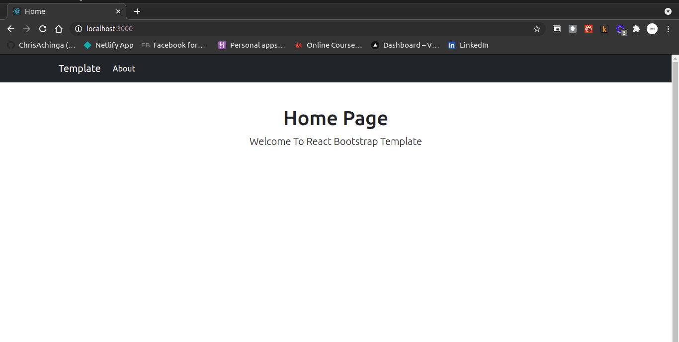The height and width of the screenshot is (342, 679).
Task: Focus the address bar showing localhost:3000
Action: (x=308, y=29)
